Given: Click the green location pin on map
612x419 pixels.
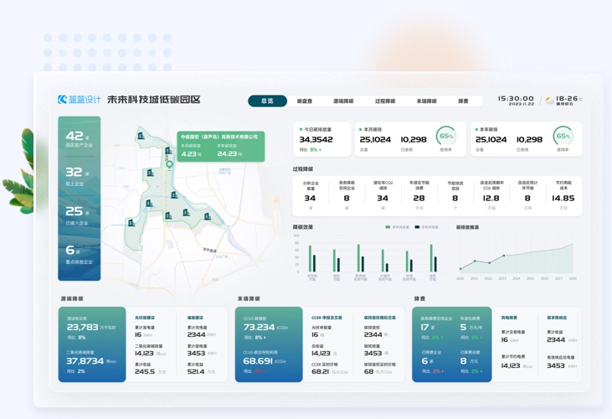Looking at the screenshot, I should coord(168,165).
